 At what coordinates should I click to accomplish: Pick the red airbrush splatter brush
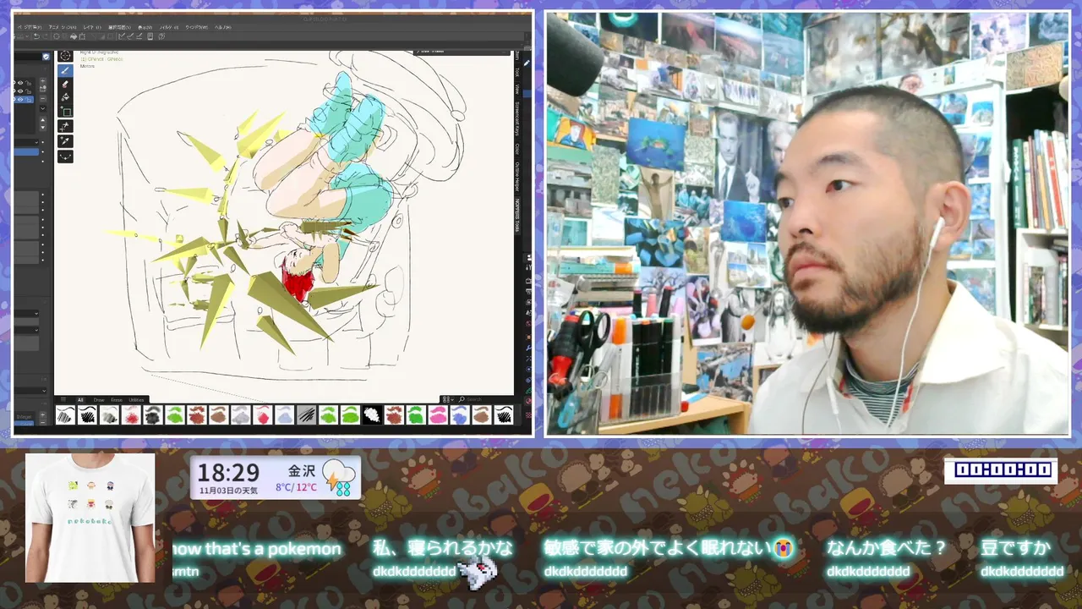tap(131, 414)
